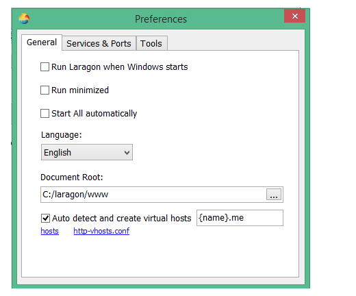Click the Preferences title text

coord(161,19)
